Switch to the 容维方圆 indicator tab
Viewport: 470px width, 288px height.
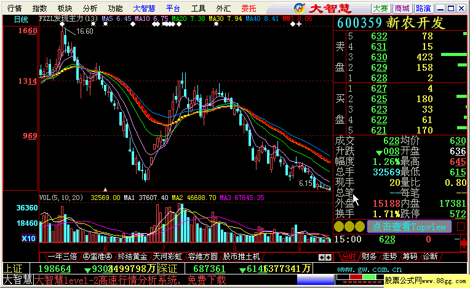(x=202, y=257)
